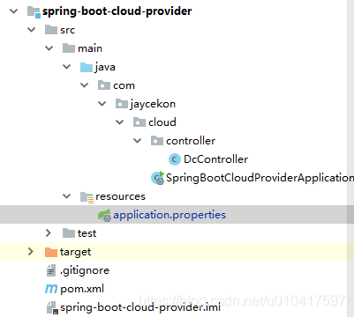Select the spring-boot-cloud-provider.iml file name

[140, 307]
